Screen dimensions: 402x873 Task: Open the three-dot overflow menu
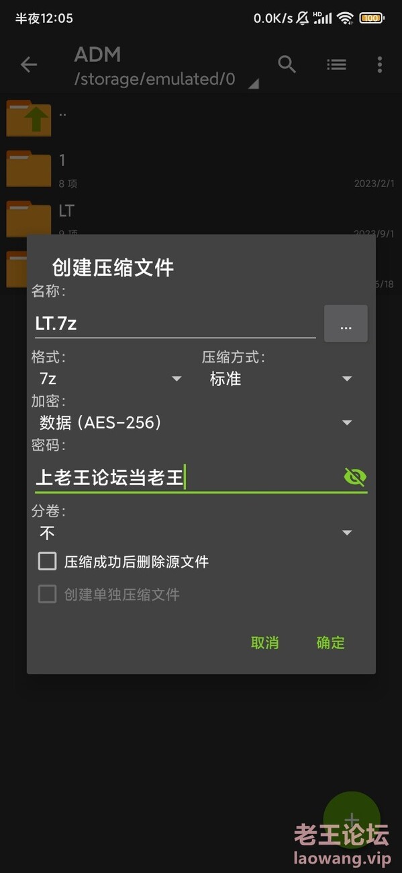pyautogui.click(x=380, y=65)
